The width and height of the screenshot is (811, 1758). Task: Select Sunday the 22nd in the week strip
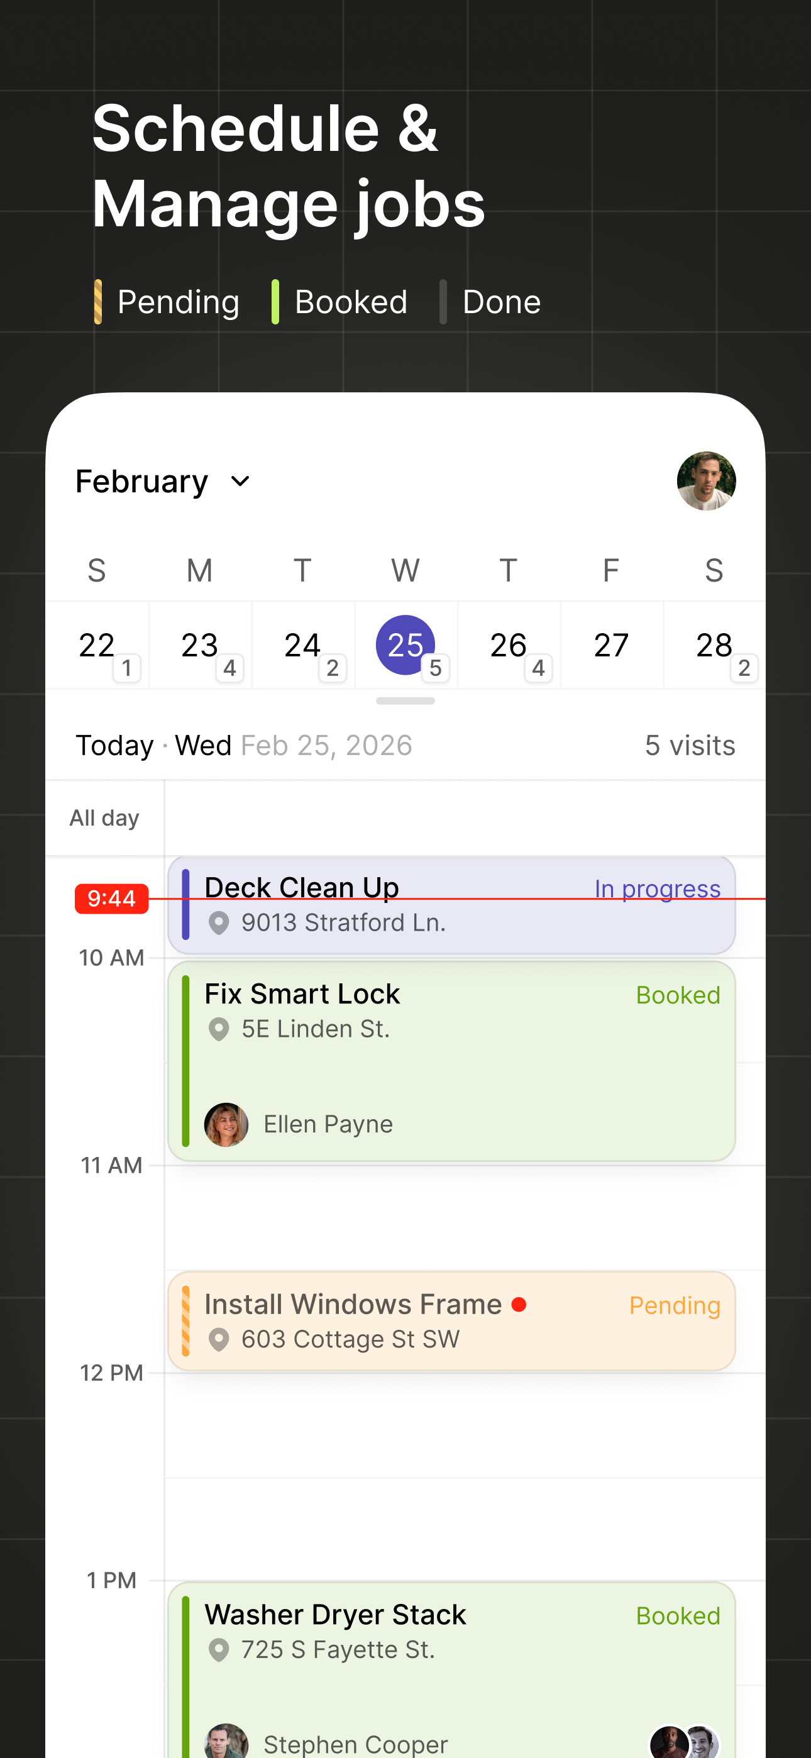(x=97, y=646)
